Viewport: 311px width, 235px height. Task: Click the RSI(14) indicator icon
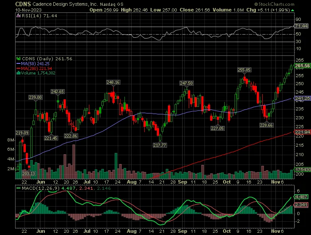19,16
